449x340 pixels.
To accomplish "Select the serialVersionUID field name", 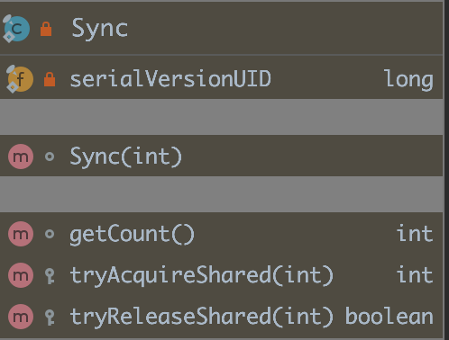I will tap(170, 79).
